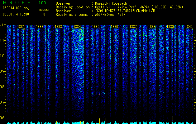Click the Observer label
The image size is (196, 124).
(63, 3)
